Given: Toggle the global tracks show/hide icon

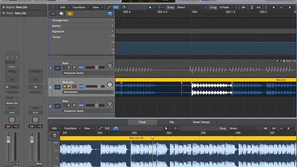Looking at the screenshot, I should coord(110,13).
